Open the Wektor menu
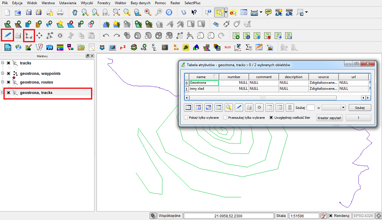The width and height of the screenshot is (382, 220). click(120, 3)
